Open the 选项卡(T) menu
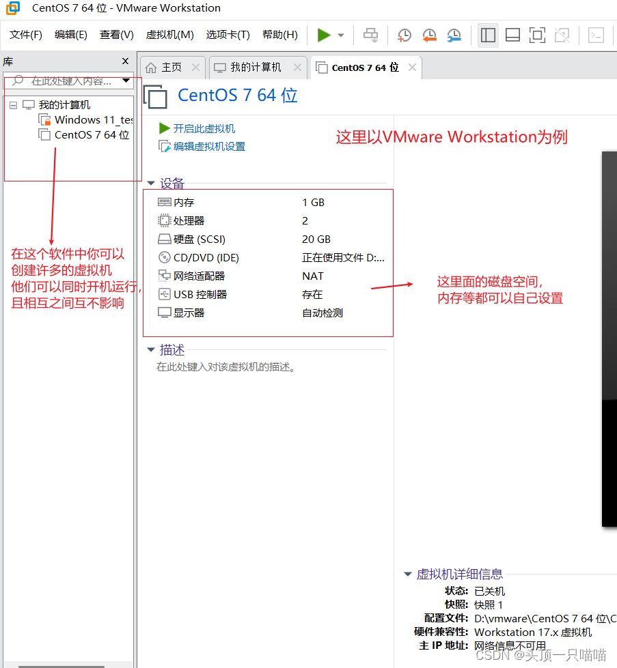The width and height of the screenshot is (617, 668). click(x=228, y=35)
